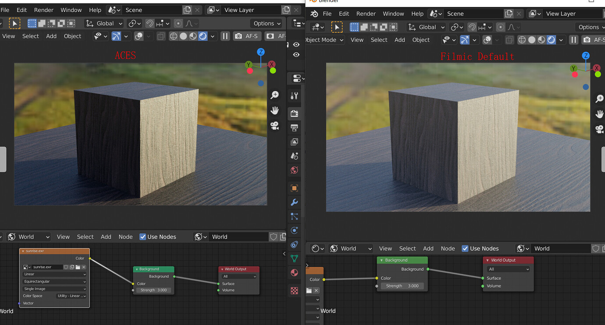This screenshot has width=605, height=325.
Task: Open World Output All target dropdown, left
Action: click(x=239, y=276)
